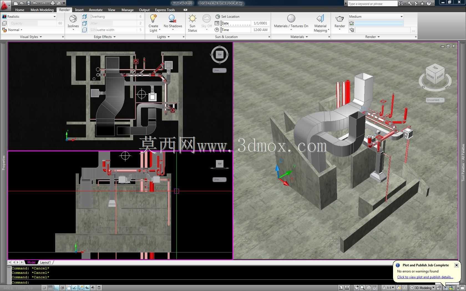Toggle Ortho Mode in status bar
This screenshot has width=466, height=291.
[56, 288]
